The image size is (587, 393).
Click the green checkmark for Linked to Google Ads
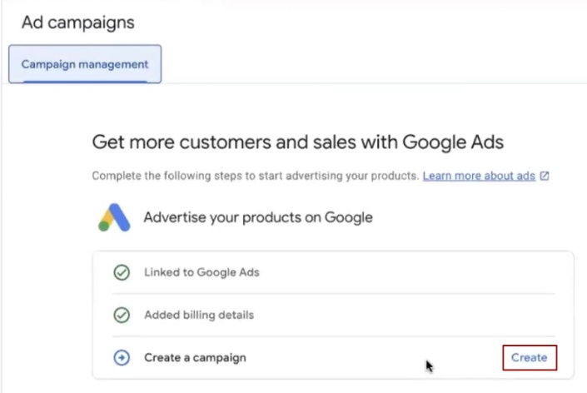pyautogui.click(x=122, y=272)
